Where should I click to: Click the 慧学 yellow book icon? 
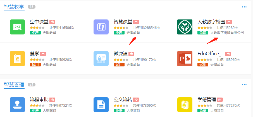point(17,59)
